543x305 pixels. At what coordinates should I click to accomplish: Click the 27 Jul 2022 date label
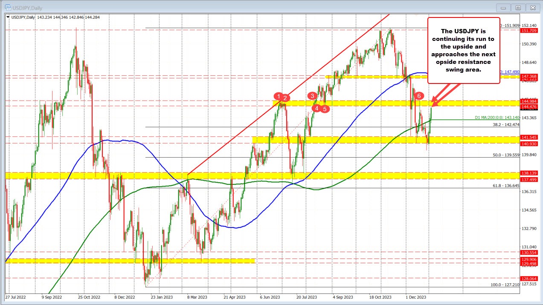16,296
